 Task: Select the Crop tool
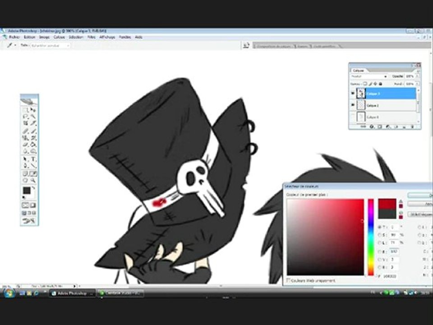point(26,123)
